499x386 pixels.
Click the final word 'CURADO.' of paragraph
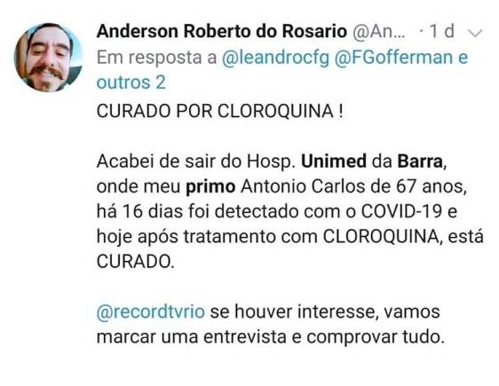pos(136,262)
